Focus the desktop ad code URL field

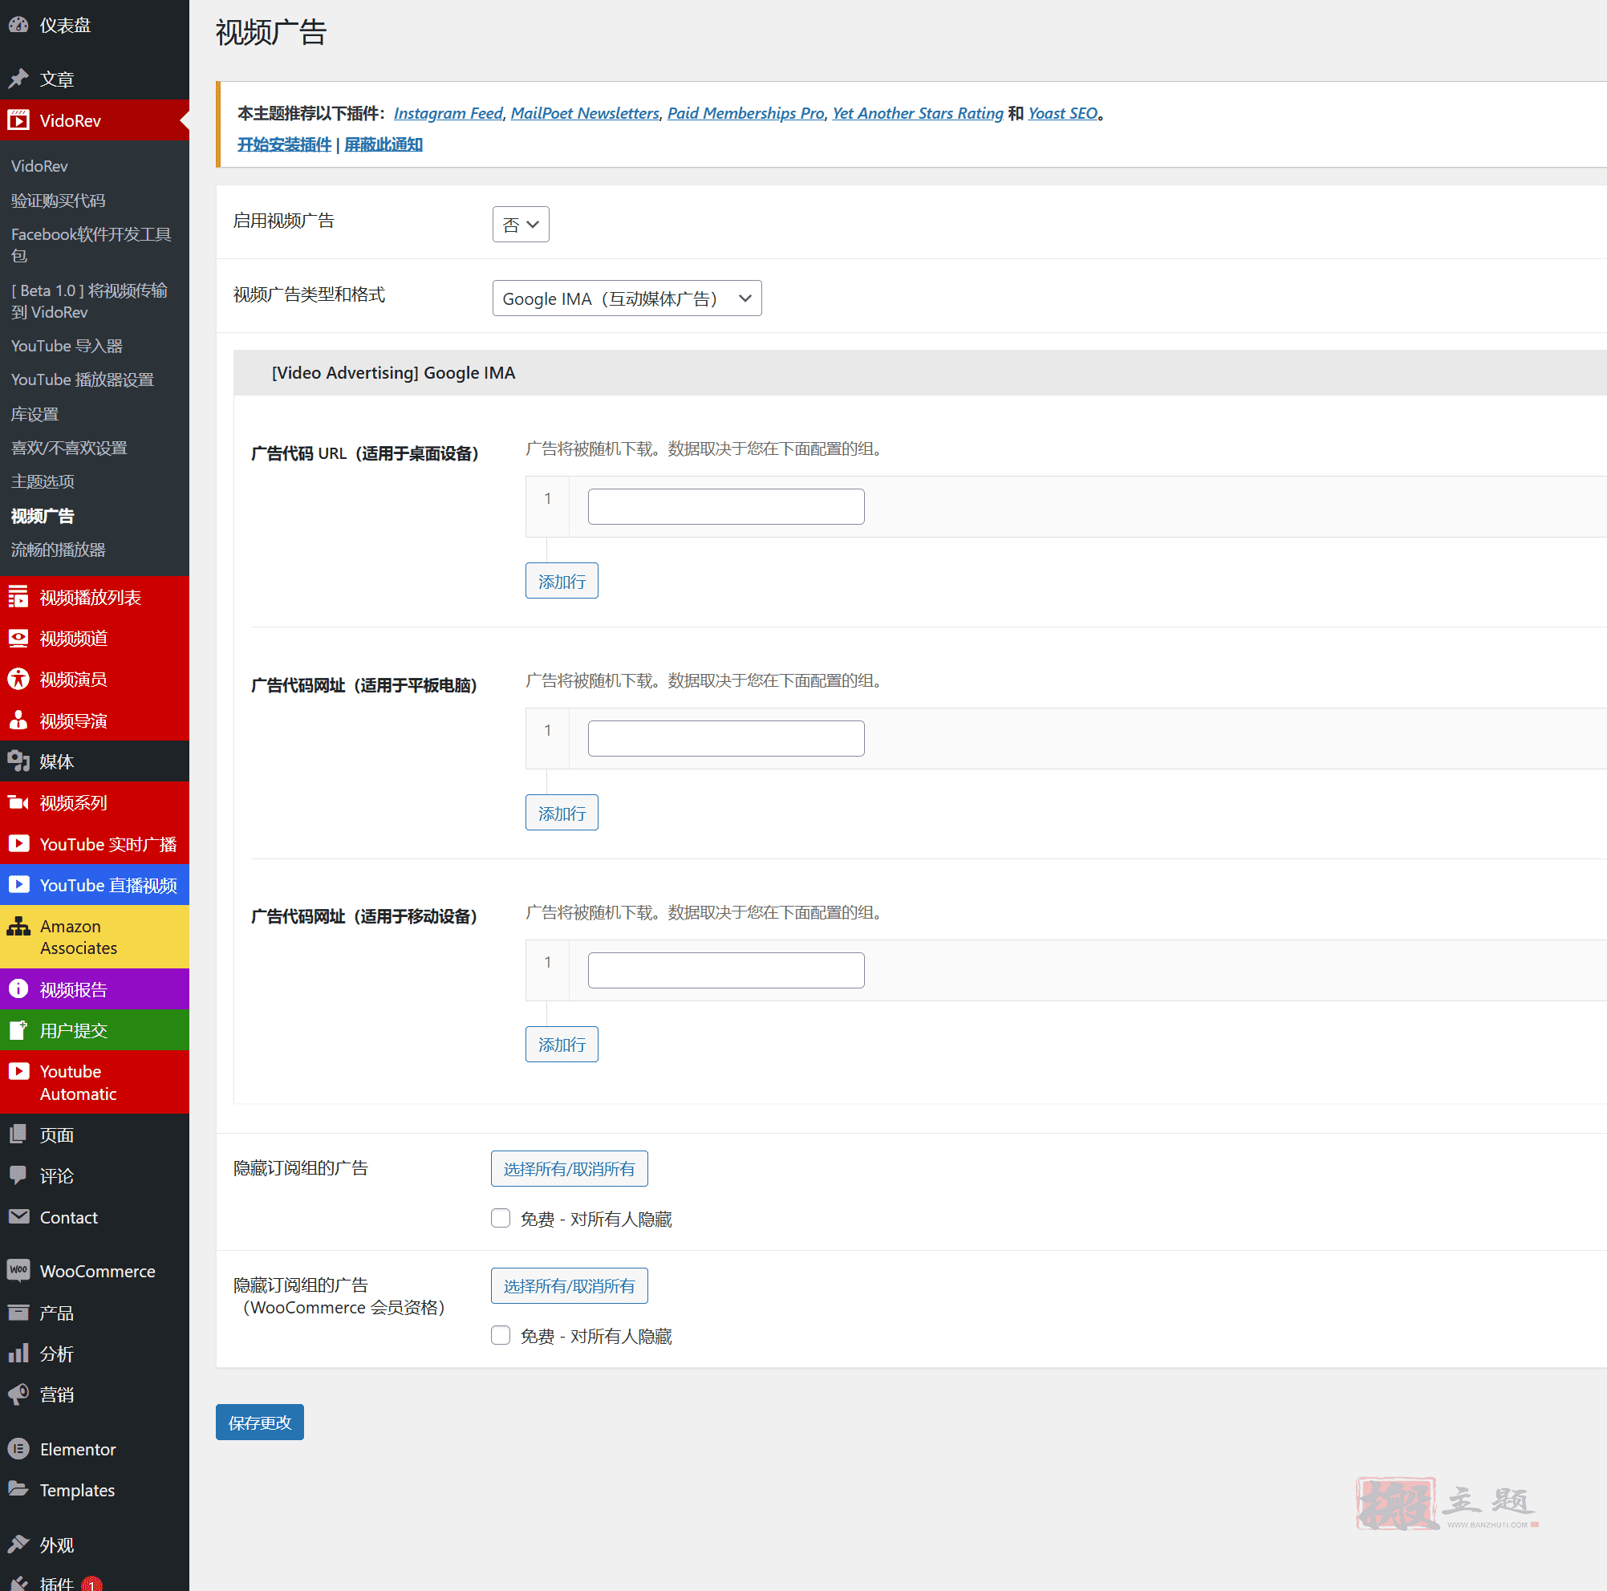tap(726, 506)
